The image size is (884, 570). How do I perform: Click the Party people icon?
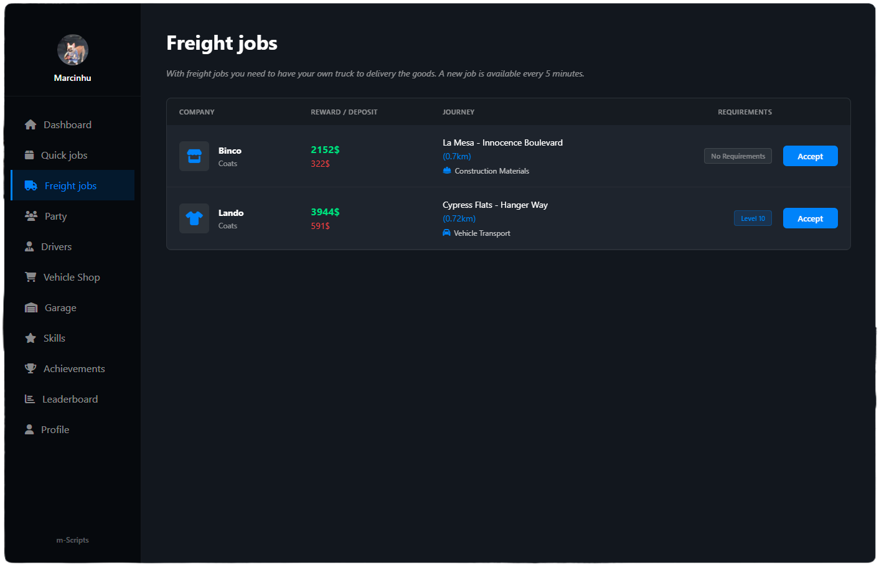click(x=31, y=216)
